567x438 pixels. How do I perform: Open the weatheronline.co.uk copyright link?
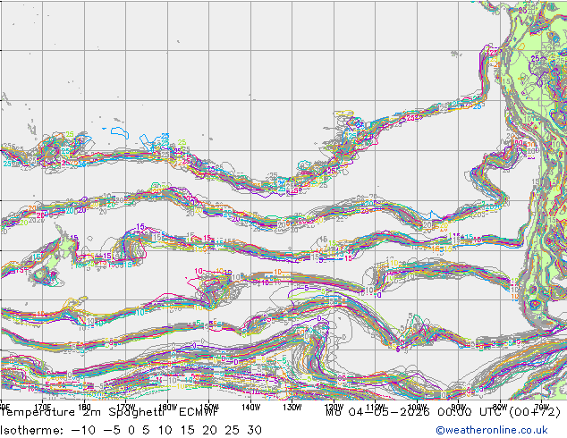tap(491, 430)
